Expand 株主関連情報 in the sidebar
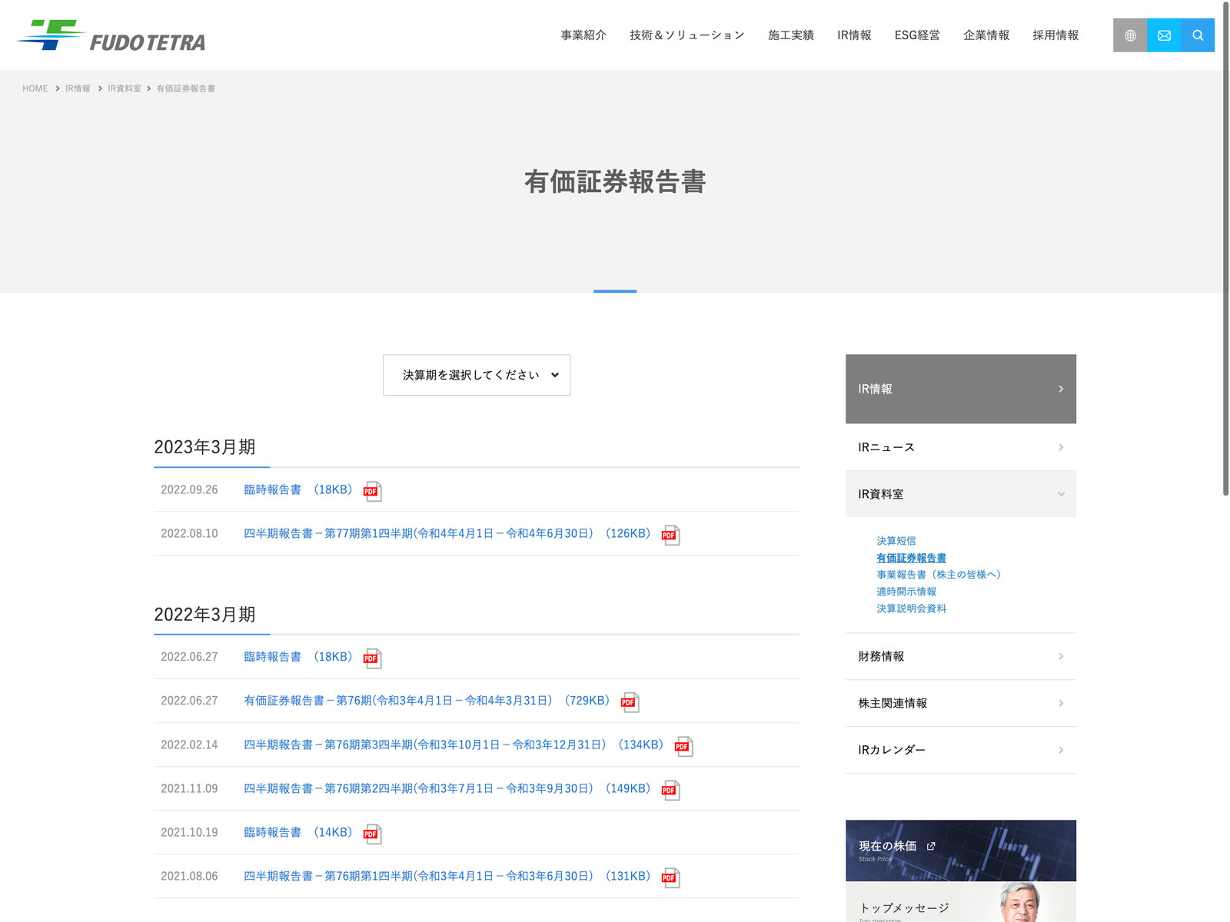This screenshot has width=1230, height=922. click(x=960, y=703)
